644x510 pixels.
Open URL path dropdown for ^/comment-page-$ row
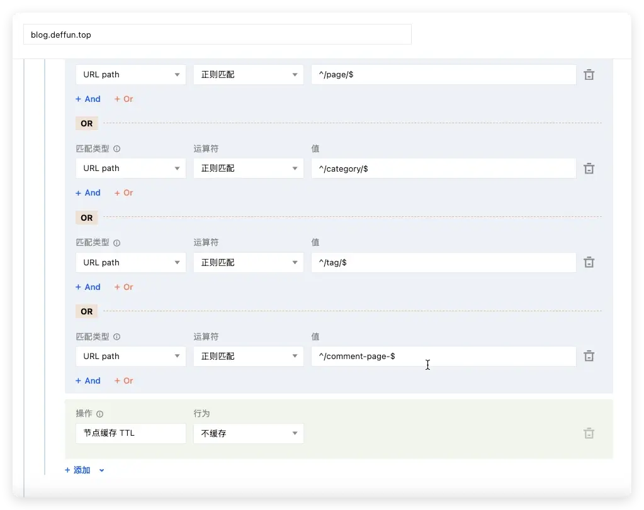pos(130,356)
